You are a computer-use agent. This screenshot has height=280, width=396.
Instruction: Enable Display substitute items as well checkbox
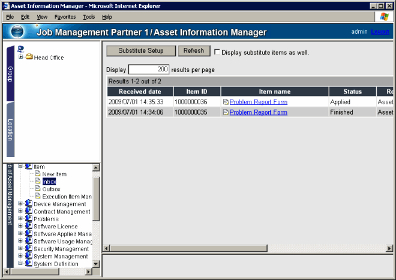pyautogui.click(x=217, y=52)
